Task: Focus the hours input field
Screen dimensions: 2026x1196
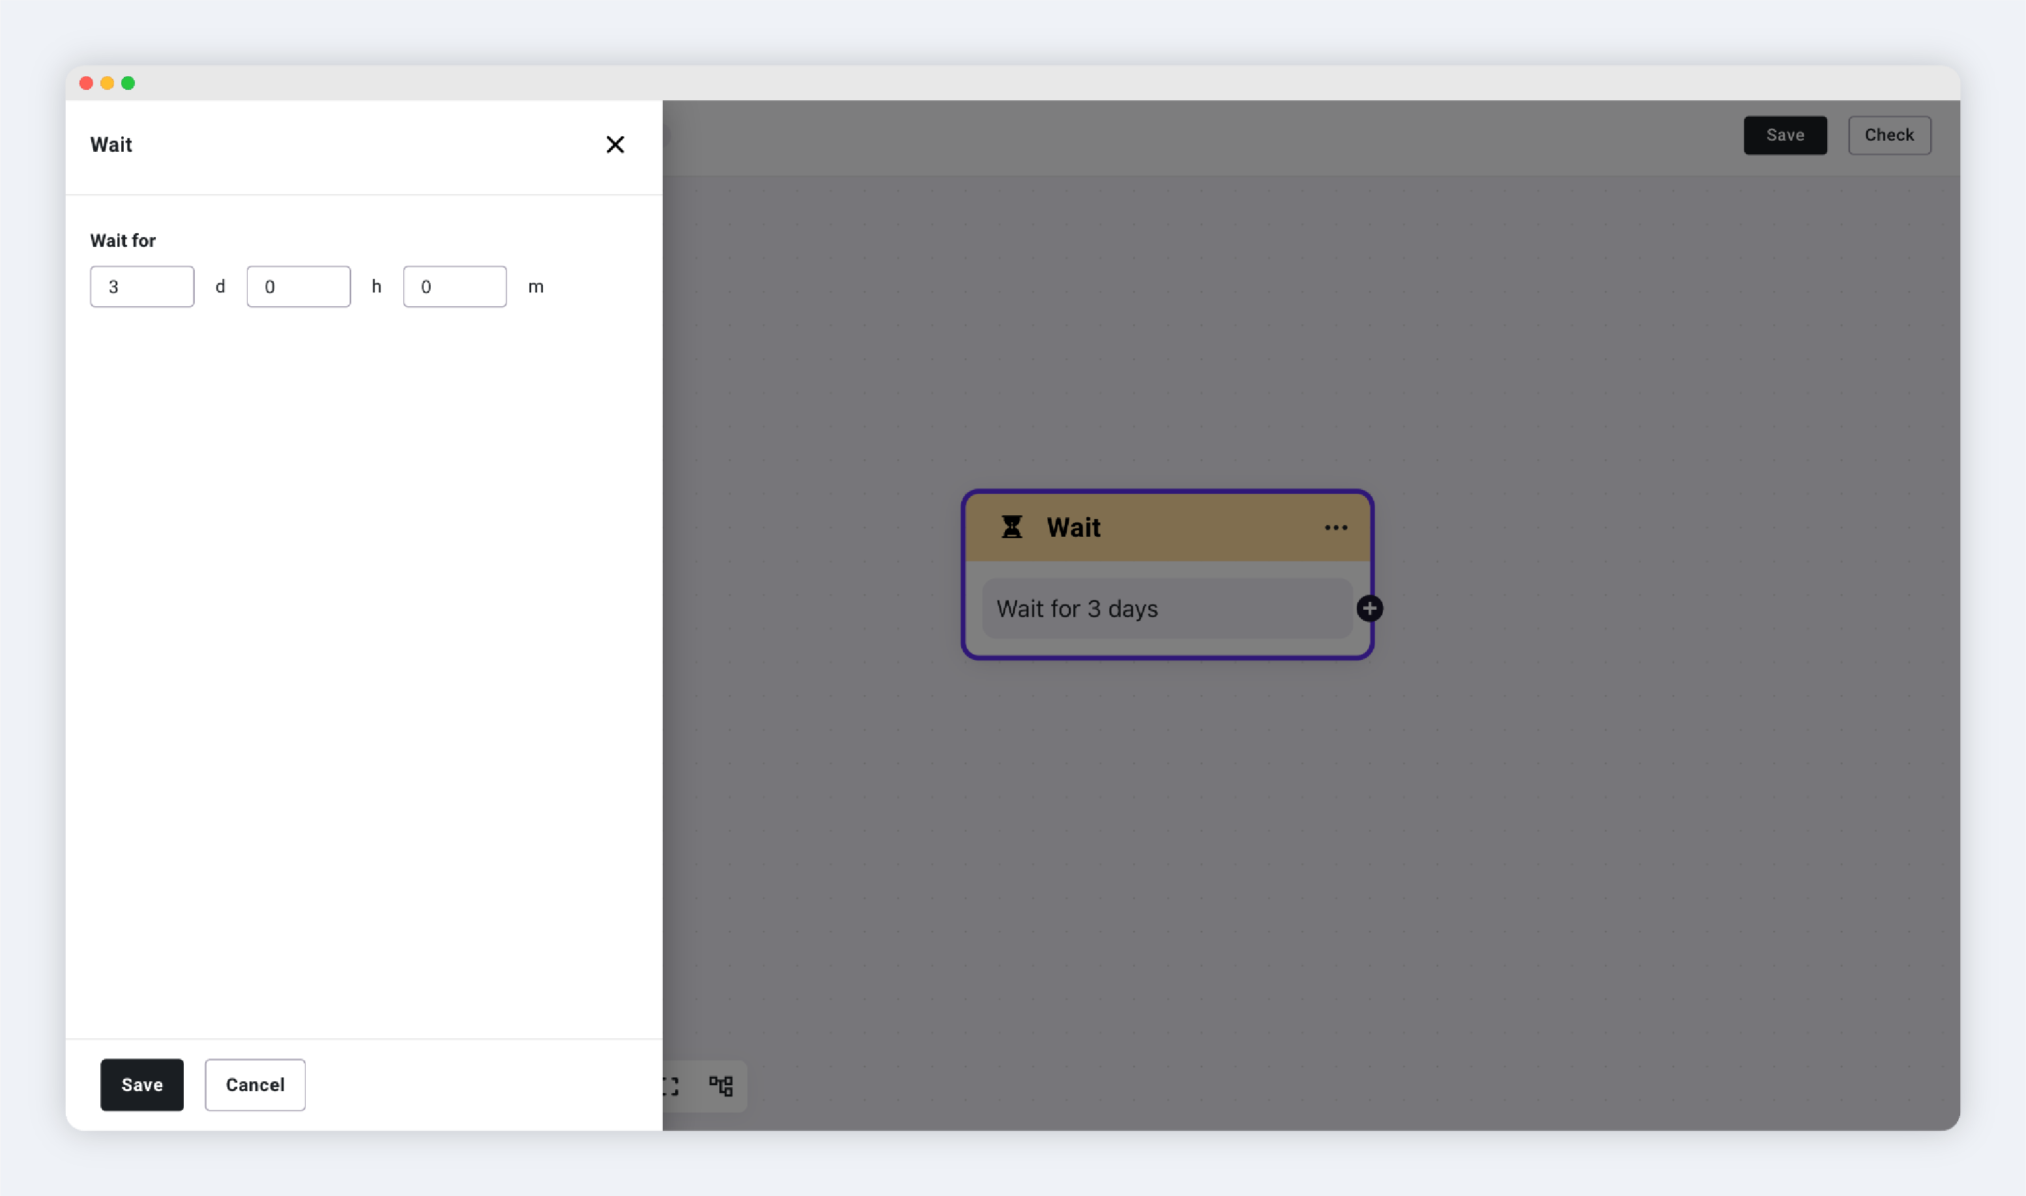Action: pyautogui.click(x=298, y=286)
